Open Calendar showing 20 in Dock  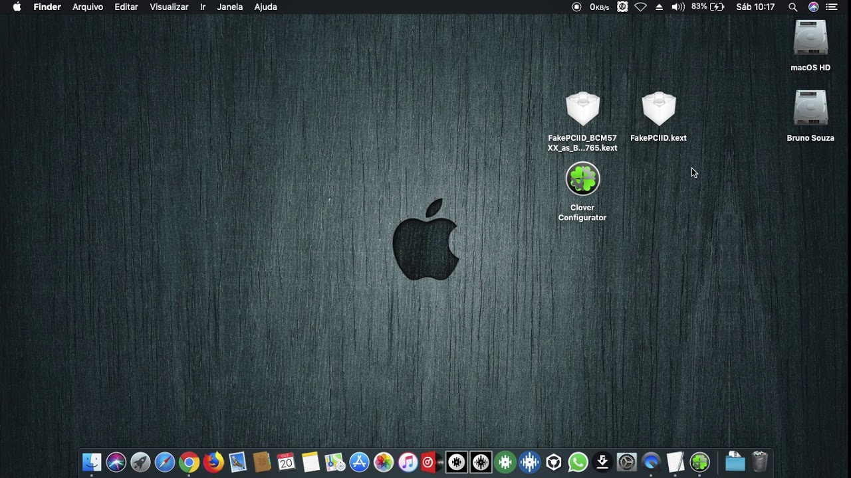pos(286,462)
